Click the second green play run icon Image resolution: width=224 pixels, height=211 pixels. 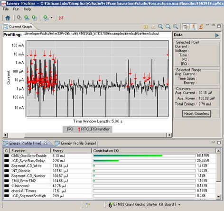35,18
